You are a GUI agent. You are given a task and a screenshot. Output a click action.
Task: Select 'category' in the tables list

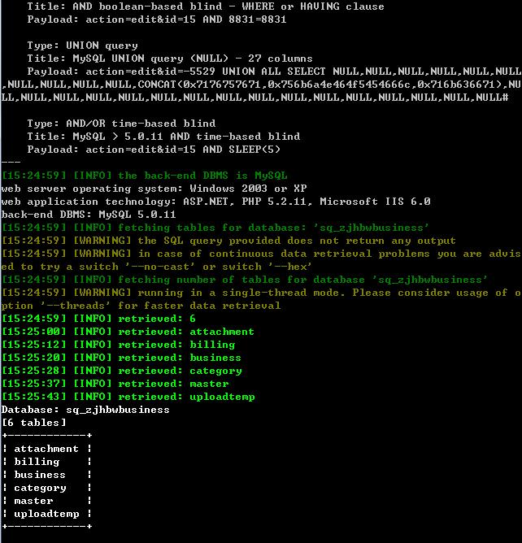pos(40,488)
